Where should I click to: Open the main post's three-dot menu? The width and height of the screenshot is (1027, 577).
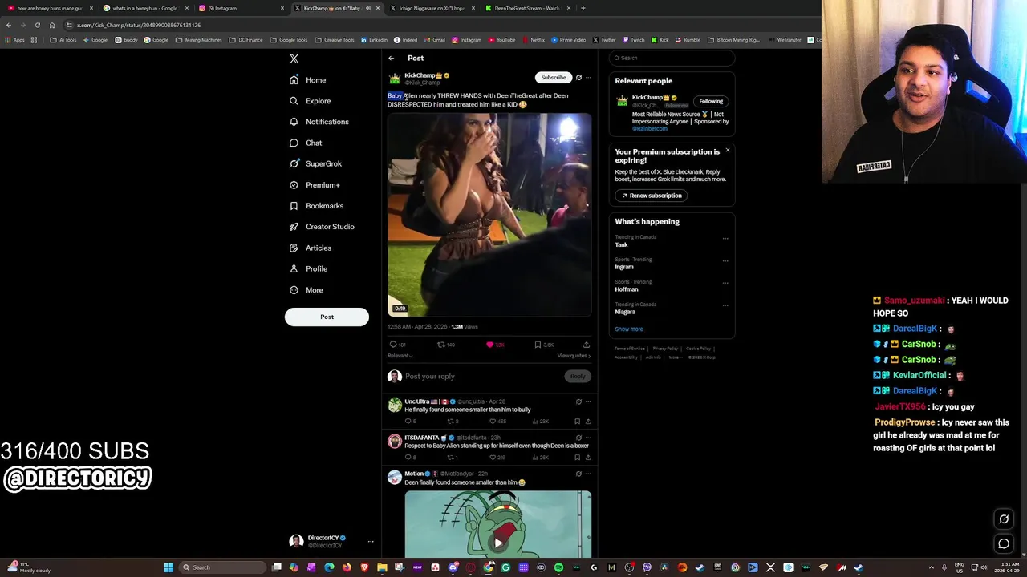point(588,78)
